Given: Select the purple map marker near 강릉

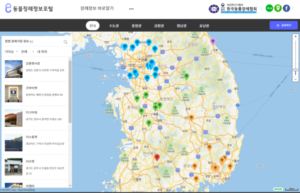Looking at the screenshot, I should tap(213, 41).
